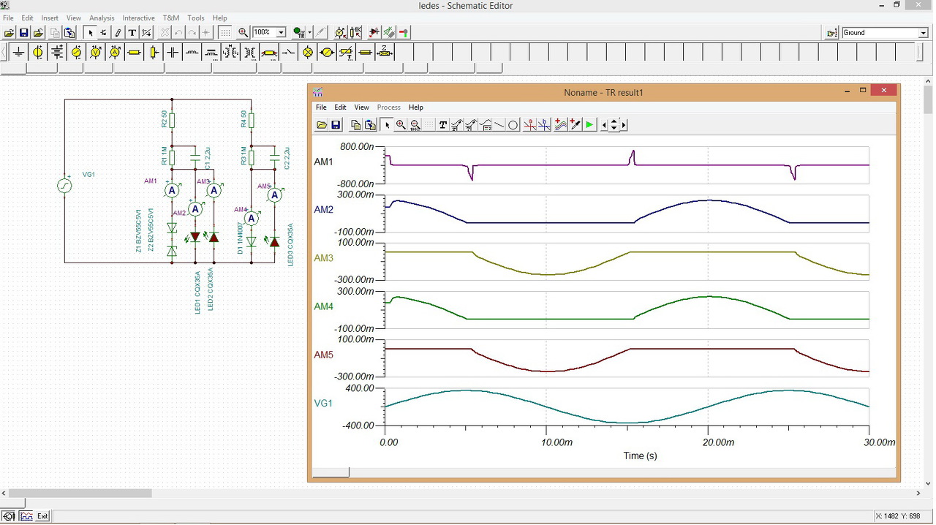Open the analysis mode dropdown arrow
The width and height of the screenshot is (936, 525).
click(310, 33)
